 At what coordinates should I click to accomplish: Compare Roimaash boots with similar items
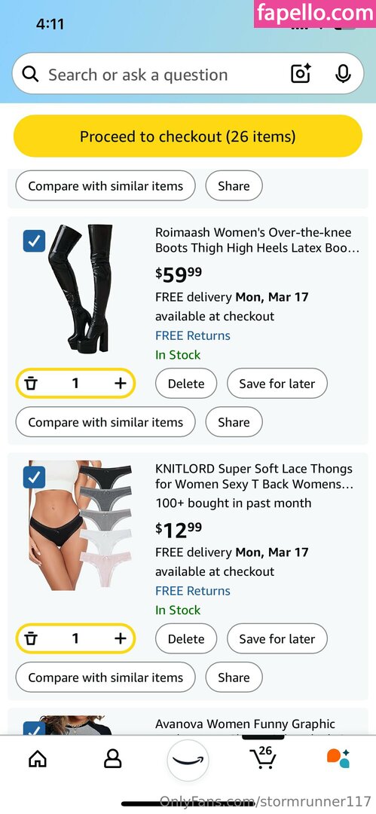coord(105,422)
